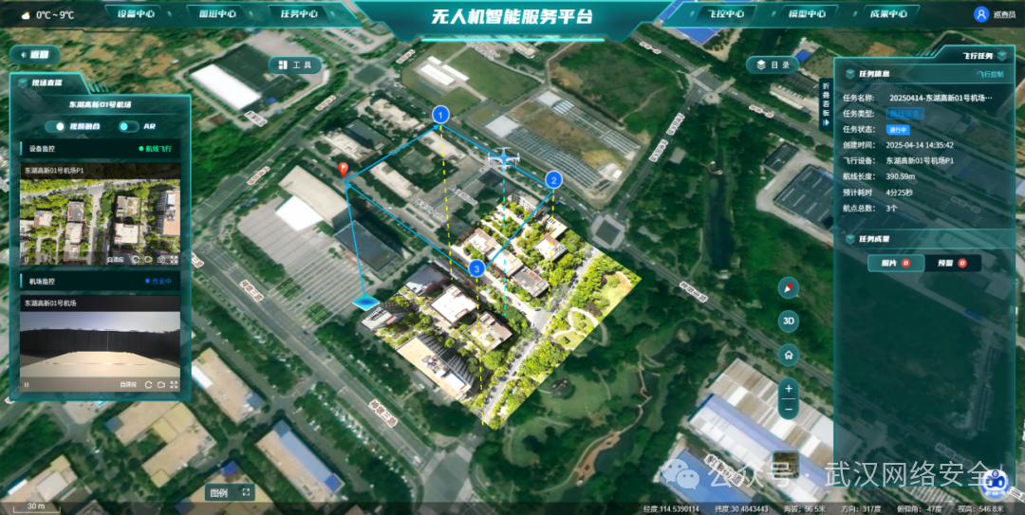Pause the drone P1 video feed
The image size is (1025, 515).
click(x=27, y=260)
